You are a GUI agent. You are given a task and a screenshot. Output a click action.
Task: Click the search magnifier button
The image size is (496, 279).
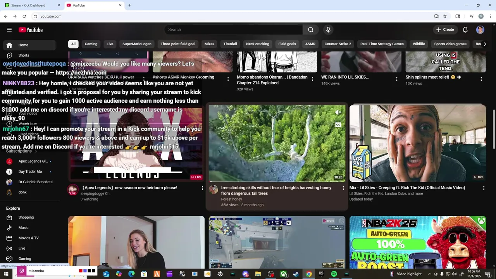point(311,30)
